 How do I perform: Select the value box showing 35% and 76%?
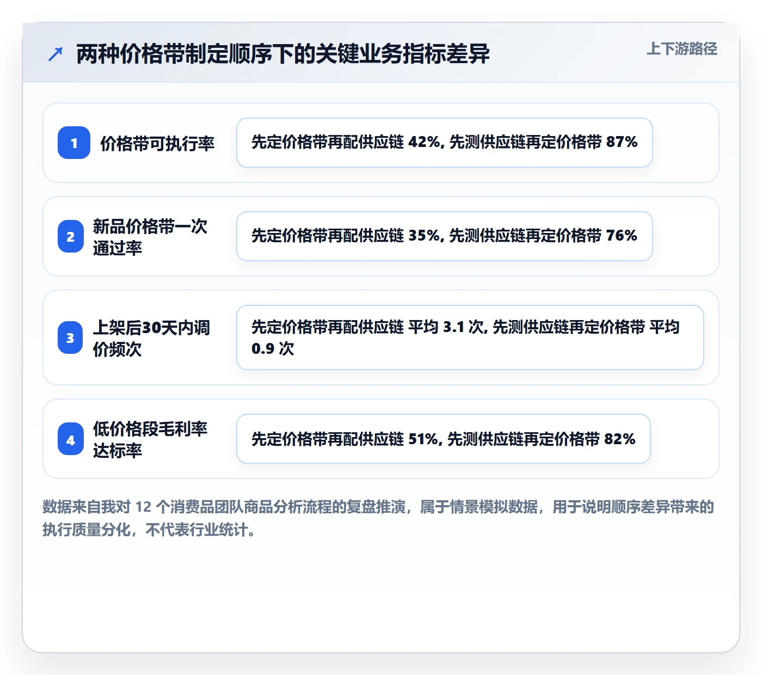coord(445,236)
